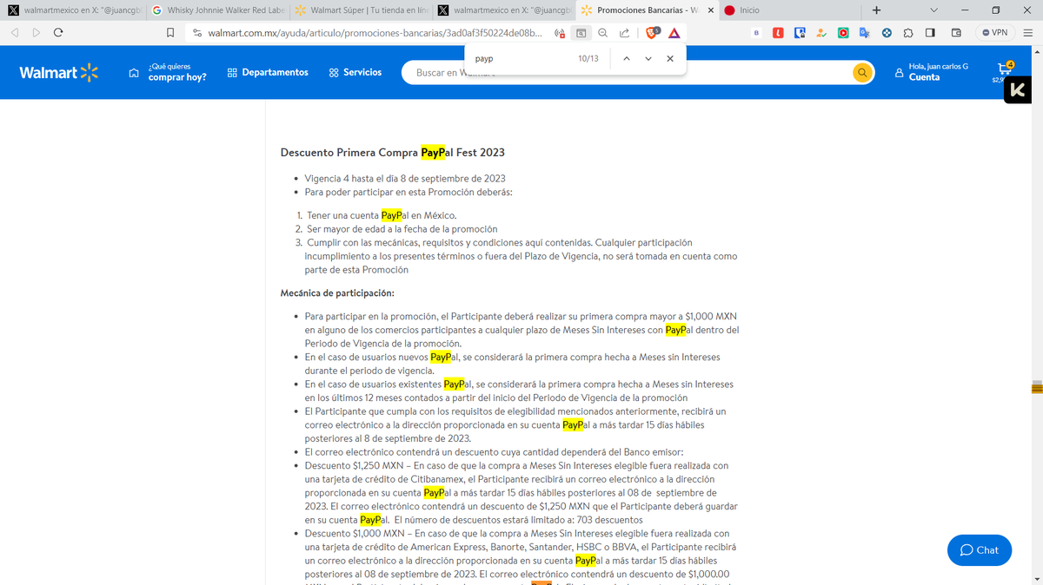Viewport: 1043px width, 585px height.
Task: Switch to 'Whisky Johnnie Walker Red Label' tab
Action: coord(216,10)
